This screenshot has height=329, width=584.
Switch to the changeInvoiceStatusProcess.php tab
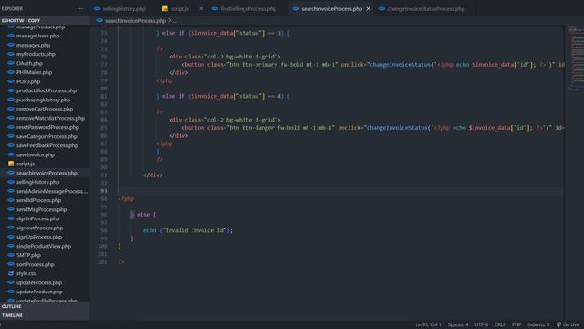tap(426, 8)
